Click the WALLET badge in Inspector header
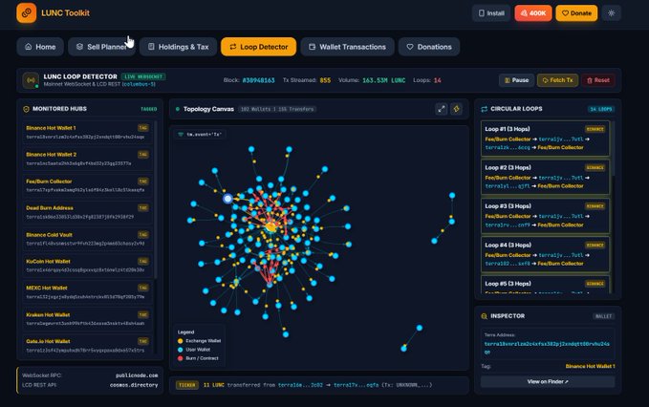The height and width of the screenshot is (407, 649). point(603,316)
